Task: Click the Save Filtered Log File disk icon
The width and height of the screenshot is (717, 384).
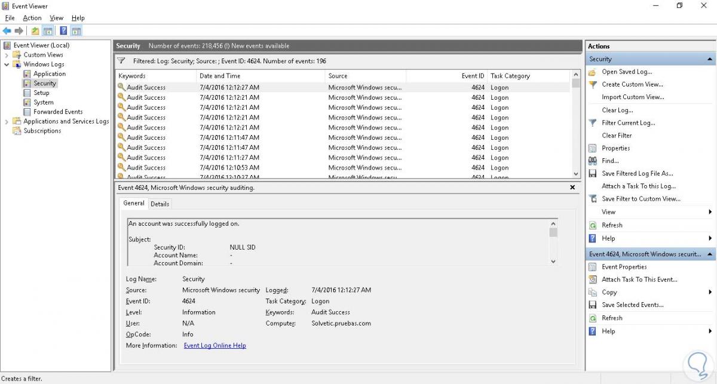Action: [592, 173]
